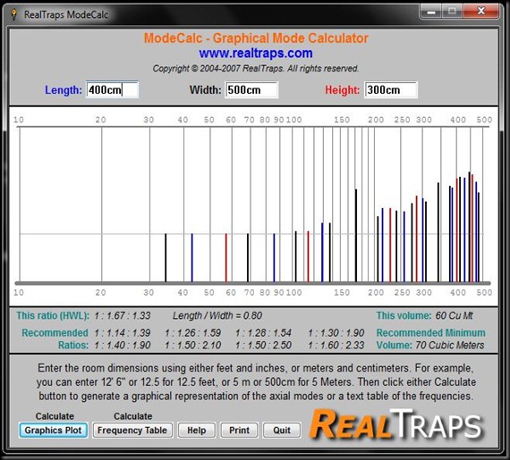Click the 'This volume:' label

[404, 315]
